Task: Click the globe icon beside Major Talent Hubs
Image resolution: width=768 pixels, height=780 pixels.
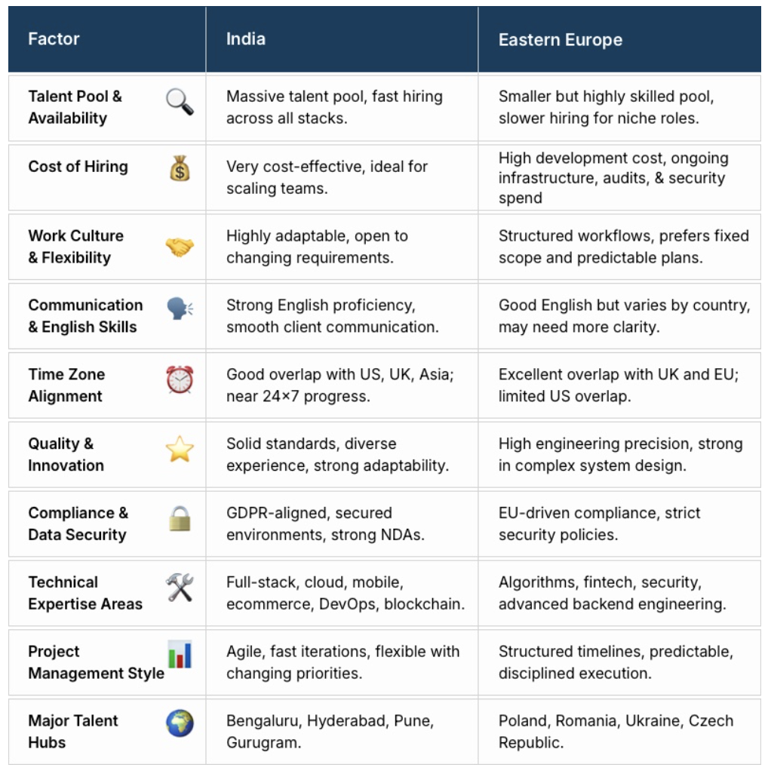Action: (x=180, y=723)
